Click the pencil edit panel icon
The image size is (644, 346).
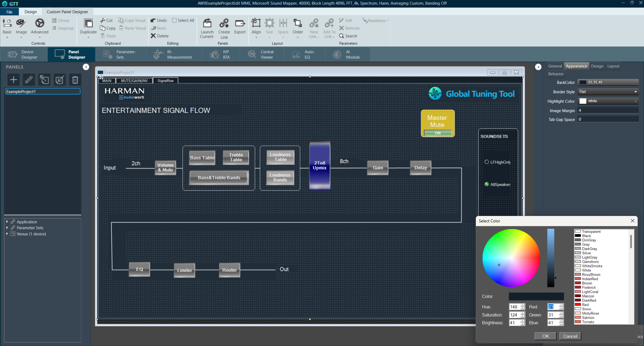[29, 80]
